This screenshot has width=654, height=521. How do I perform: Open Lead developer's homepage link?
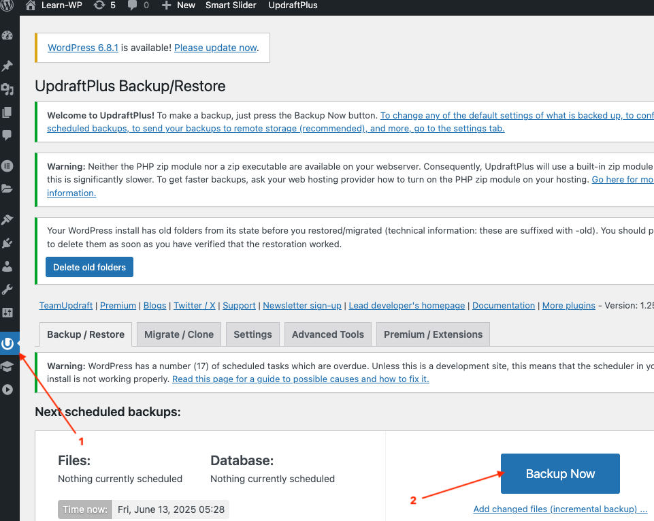click(x=407, y=306)
